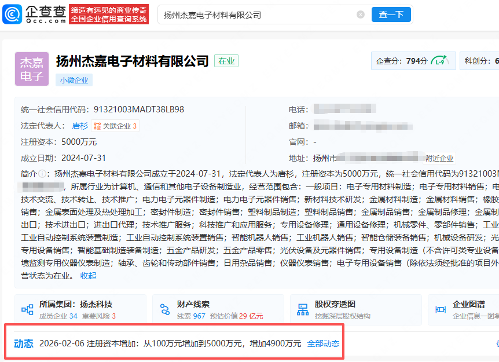The image size is (499, 362).
Task: Select the 2026-02-06 注册资本增加 news entry
Action: coord(170,343)
